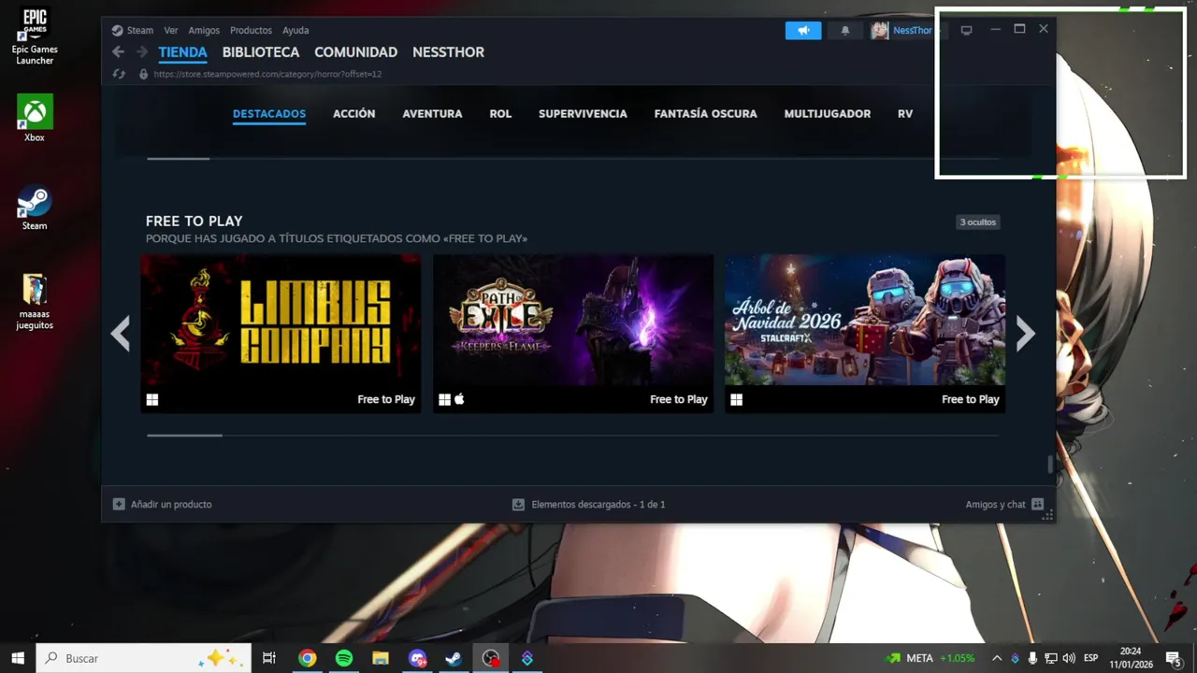Click the plus icon for Añadir un producto
1197x673 pixels.
coord(119,504)
